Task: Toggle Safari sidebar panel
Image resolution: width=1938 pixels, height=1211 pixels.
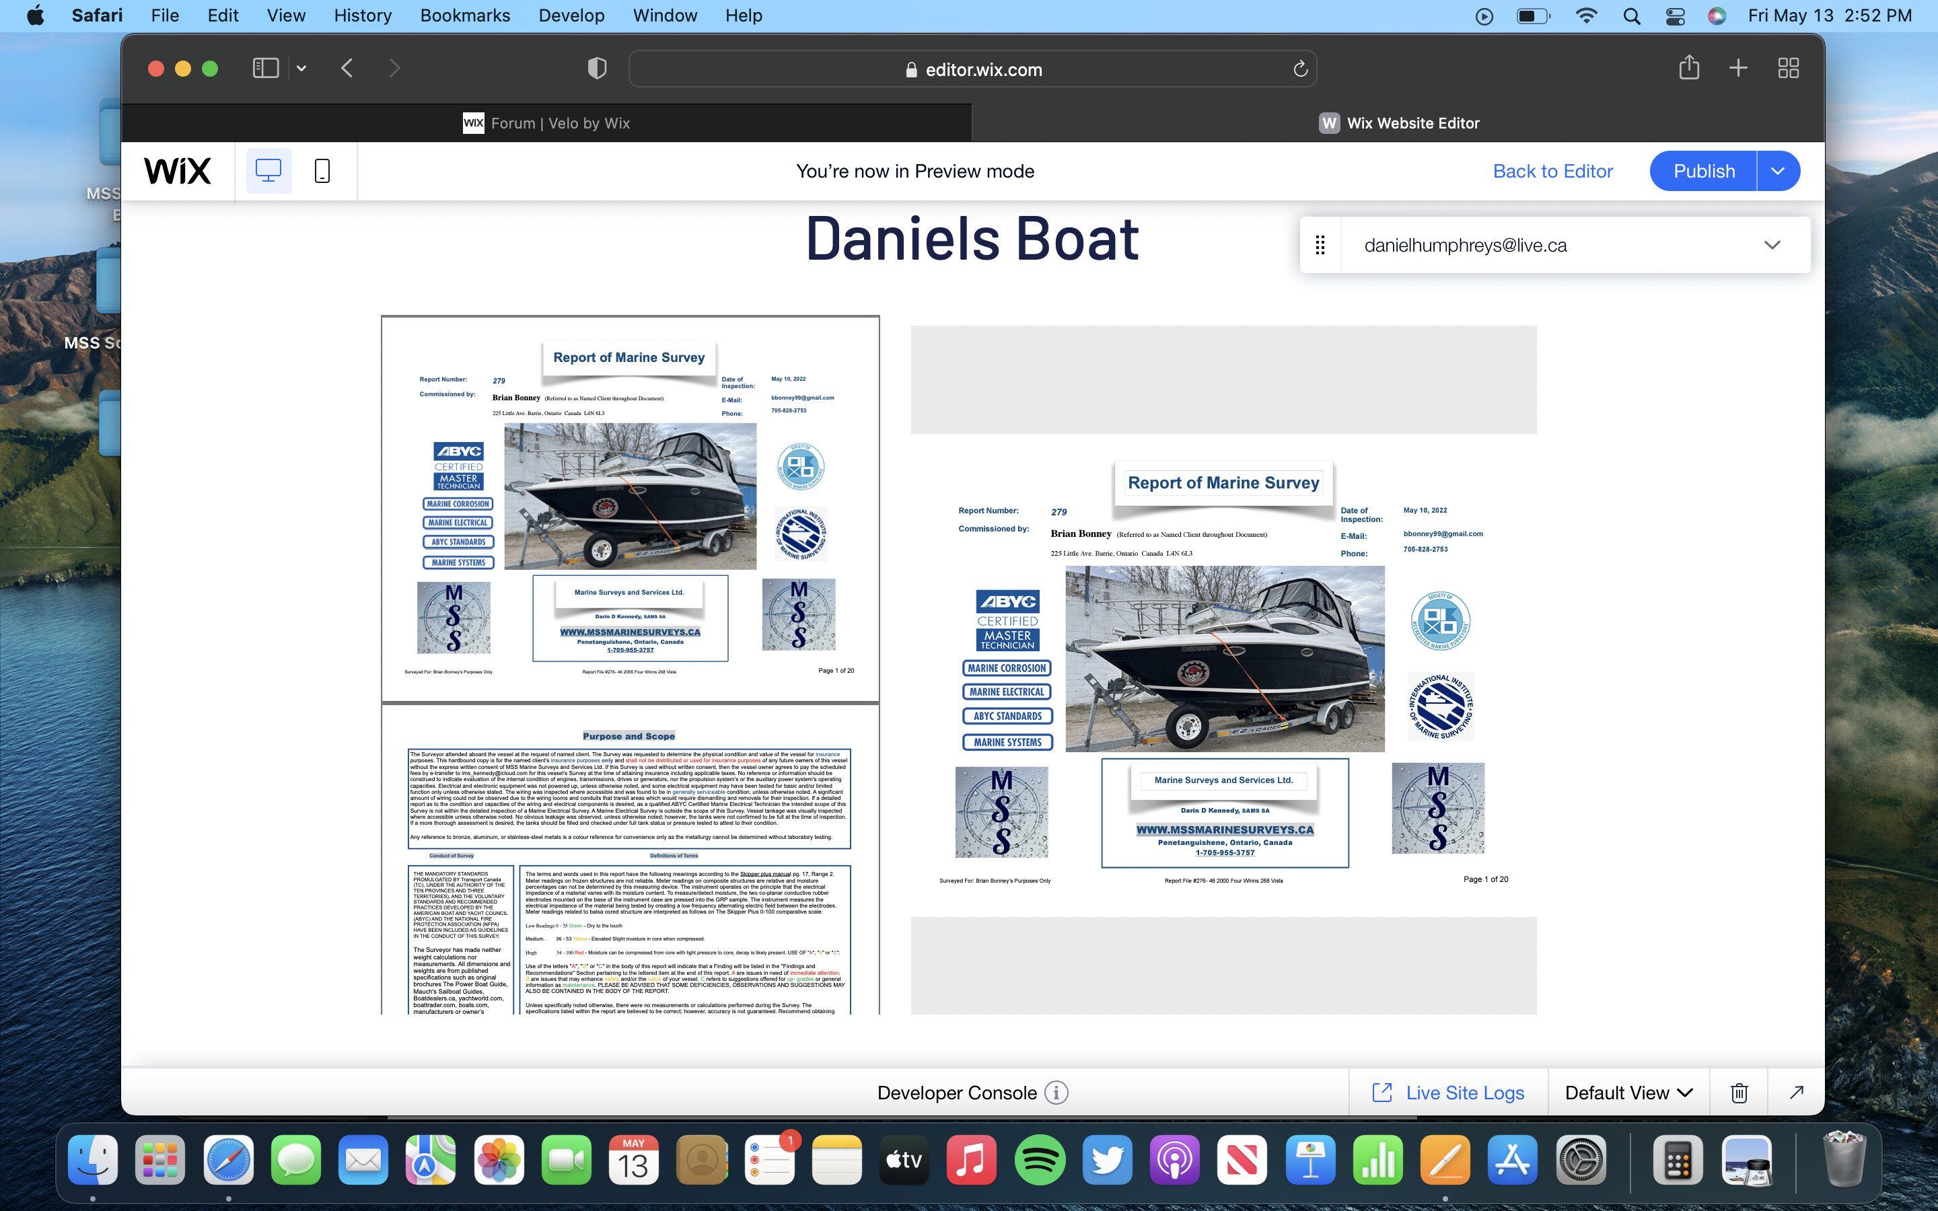Action: [x=265, y=68]
